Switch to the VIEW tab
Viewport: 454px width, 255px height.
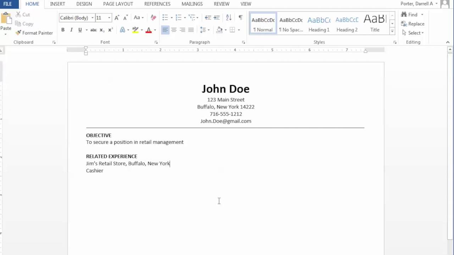coord(246,4)
